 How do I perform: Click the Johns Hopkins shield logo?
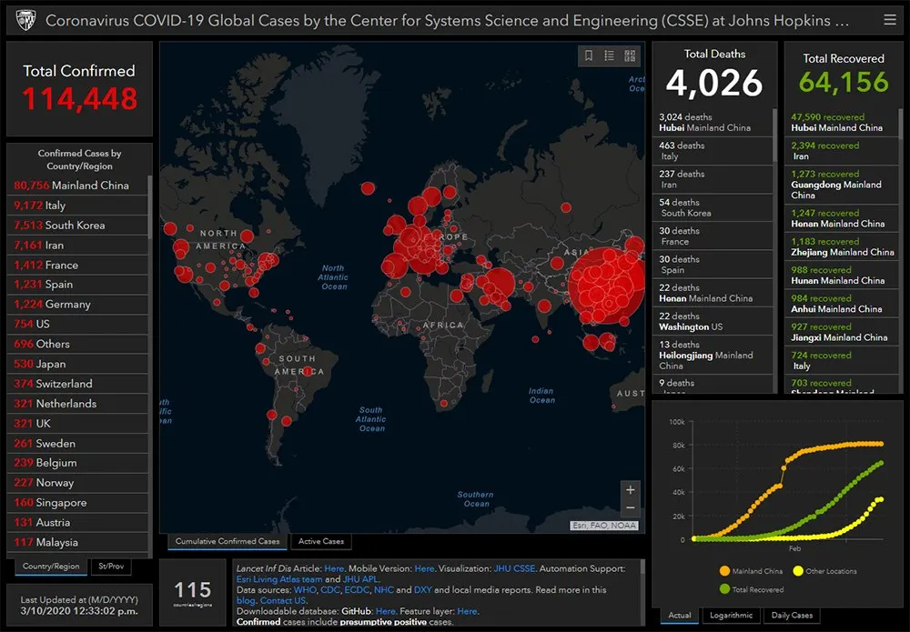(24, 20)
